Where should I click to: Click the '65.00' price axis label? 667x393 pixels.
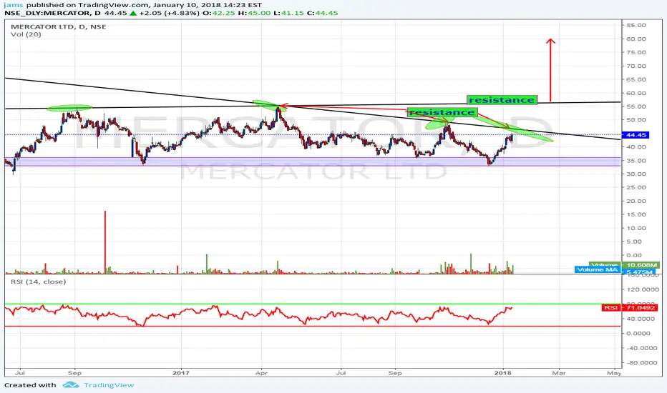click(636, 79)
